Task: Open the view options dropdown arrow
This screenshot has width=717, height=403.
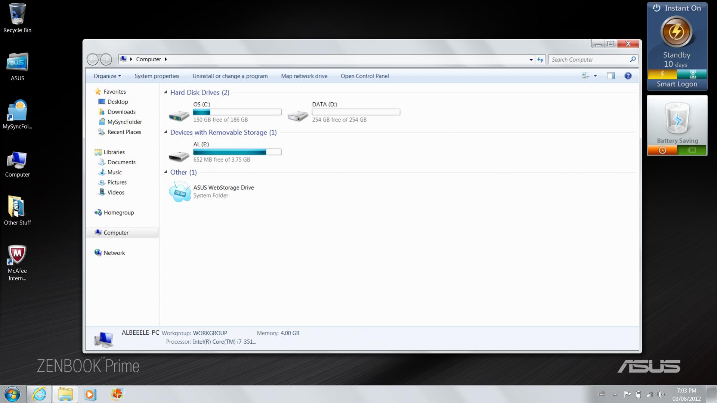Action: (595, 76)
